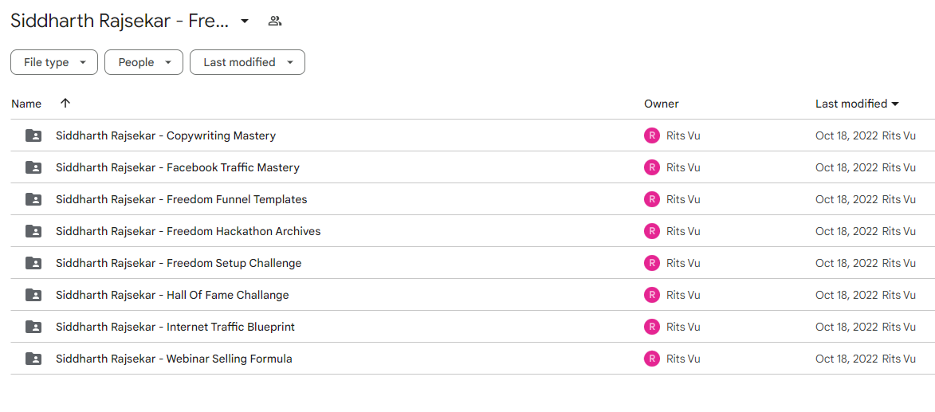The height and width of the screenshot is (412, 935).
Task: Sort by the Name column header
Action: click(27, 104)
